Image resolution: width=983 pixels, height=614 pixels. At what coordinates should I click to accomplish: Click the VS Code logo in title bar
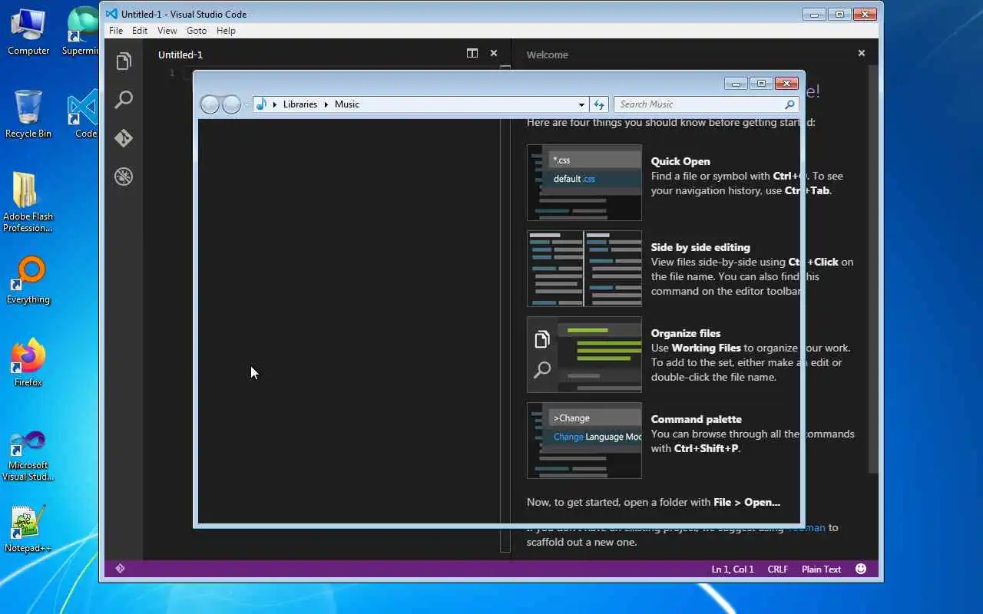tap(112, 14)
